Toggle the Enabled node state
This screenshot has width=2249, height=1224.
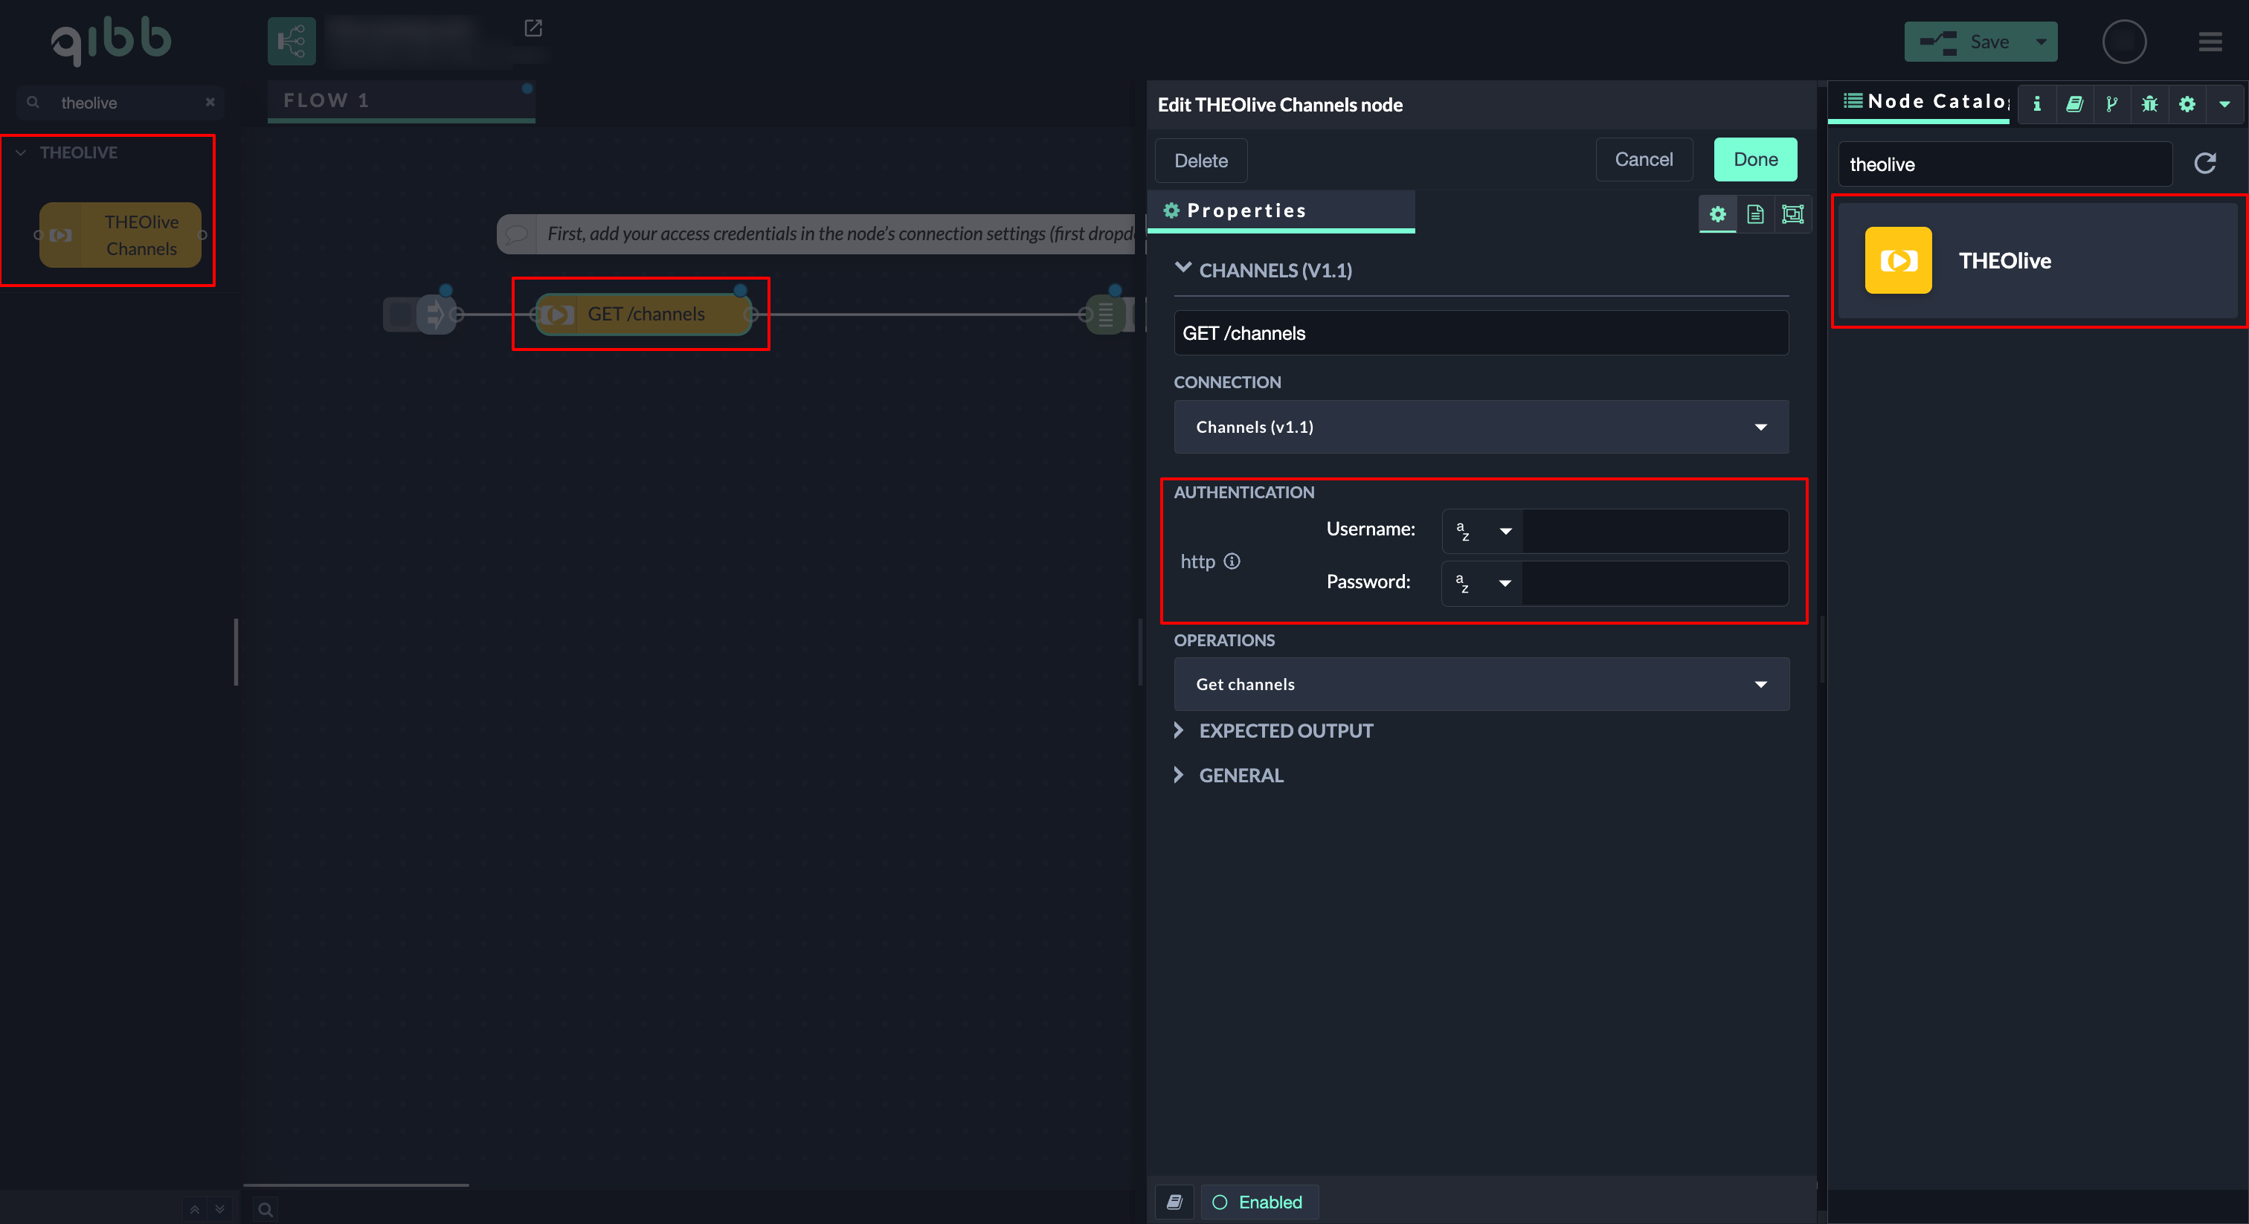point(1259,1202)
